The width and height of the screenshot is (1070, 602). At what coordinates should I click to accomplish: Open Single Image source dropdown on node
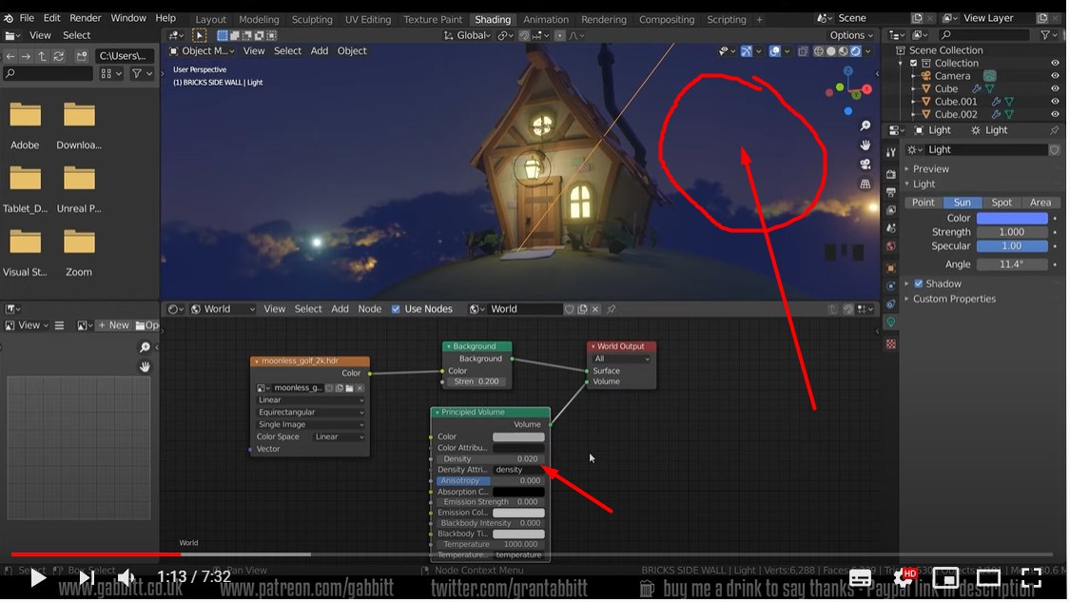(x=310, y=424)
